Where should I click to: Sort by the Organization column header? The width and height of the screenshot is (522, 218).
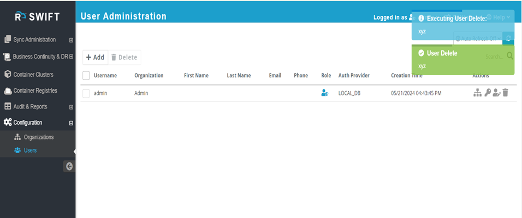pyautogui.click(x=149, y=75)
